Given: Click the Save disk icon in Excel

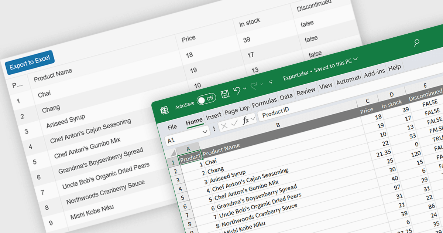Looking at the screenshot, I should click(225, 94).
